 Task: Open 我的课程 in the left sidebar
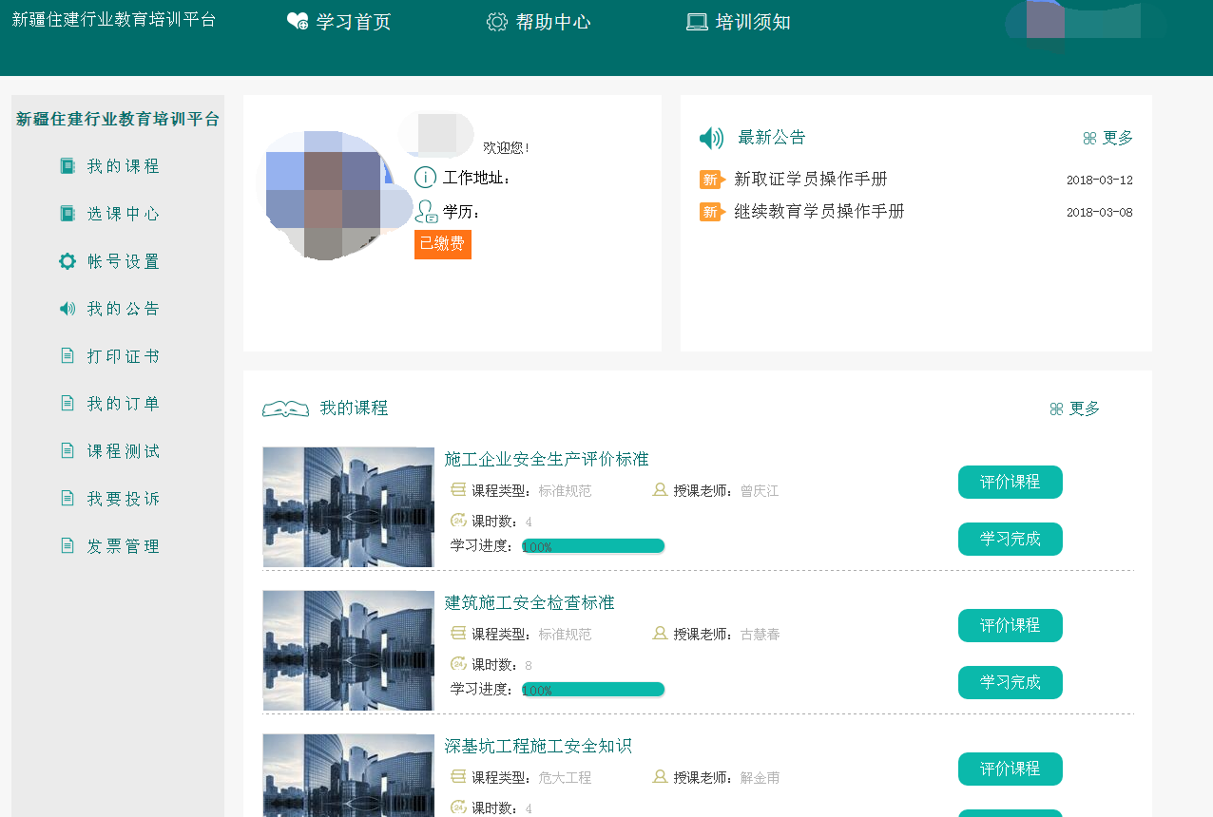(x=123, y=166)
